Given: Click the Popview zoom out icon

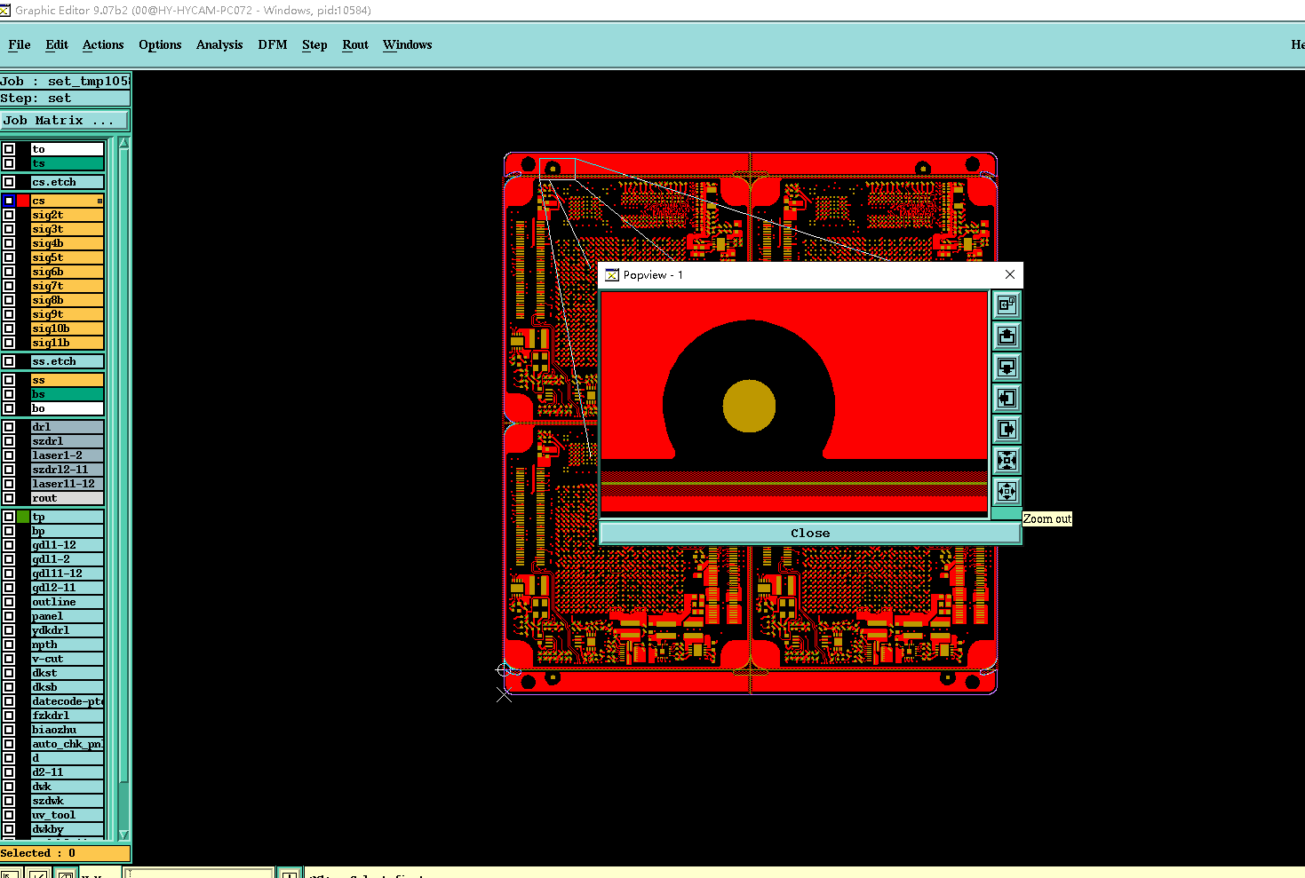Looking at the screenshot, I should point(1007,492).
